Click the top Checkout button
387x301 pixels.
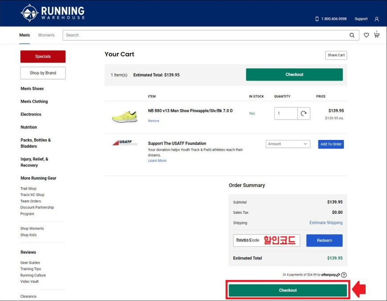pyautogui.click(x=294, y=74)
